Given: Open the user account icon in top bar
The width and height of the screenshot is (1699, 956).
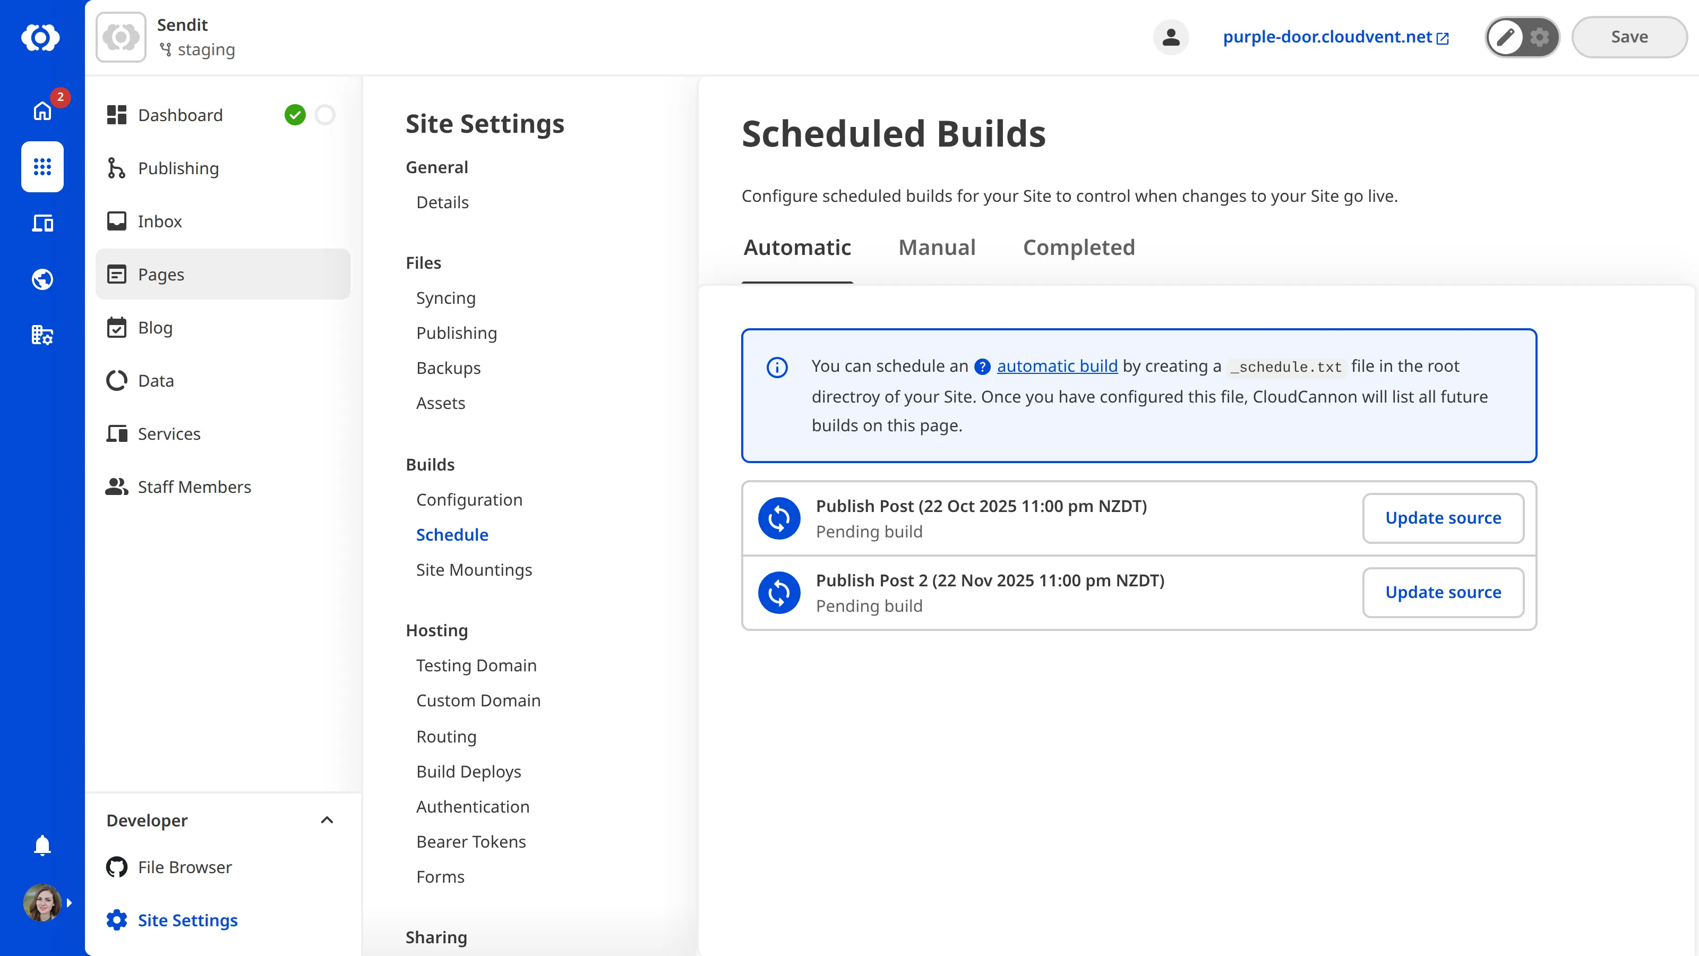Looking at the screenshot, I should (1171, 37).
